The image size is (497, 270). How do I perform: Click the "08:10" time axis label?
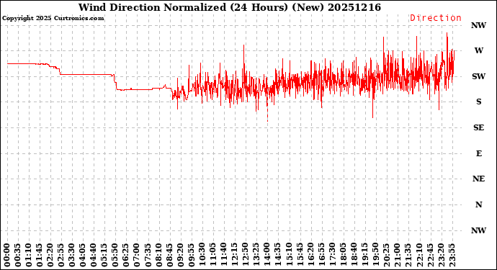point(158,256)
